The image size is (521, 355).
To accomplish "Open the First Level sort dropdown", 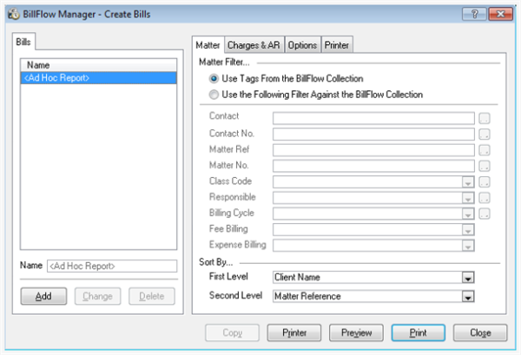I will (x=468, y=278).
